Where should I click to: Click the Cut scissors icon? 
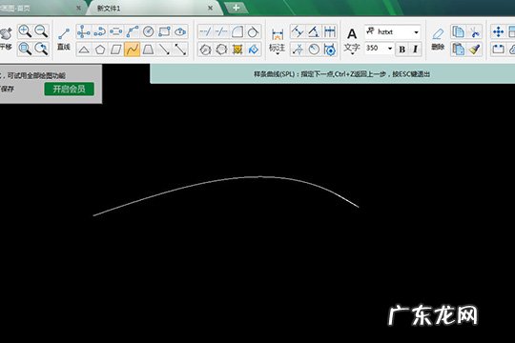click(x=474, y=31)
